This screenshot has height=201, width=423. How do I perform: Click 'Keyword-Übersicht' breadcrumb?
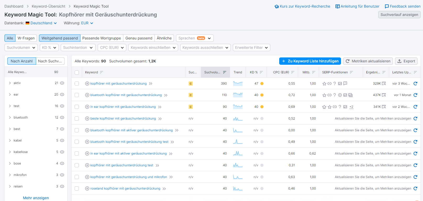tap(48, 6)
